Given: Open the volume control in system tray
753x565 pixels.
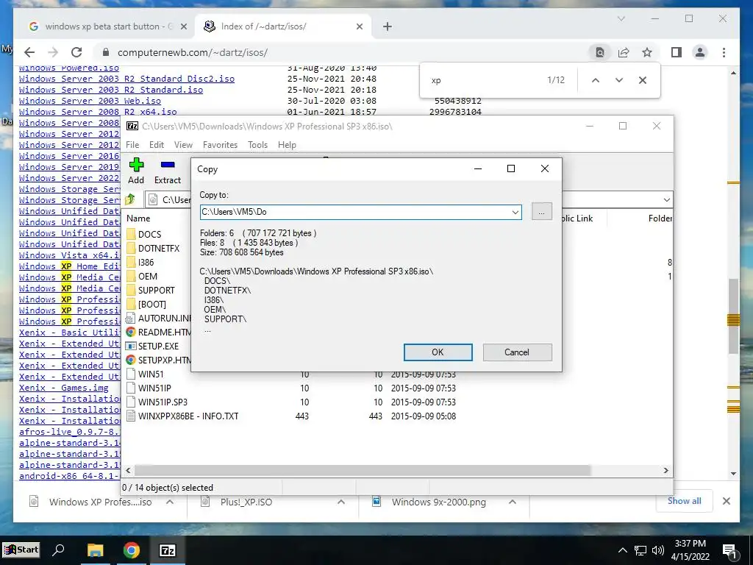Looking at the screenshot, I should 658,550.
